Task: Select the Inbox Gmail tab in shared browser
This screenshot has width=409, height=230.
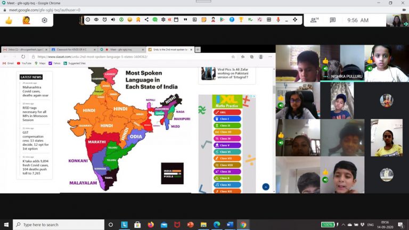Action: [25, 50]
